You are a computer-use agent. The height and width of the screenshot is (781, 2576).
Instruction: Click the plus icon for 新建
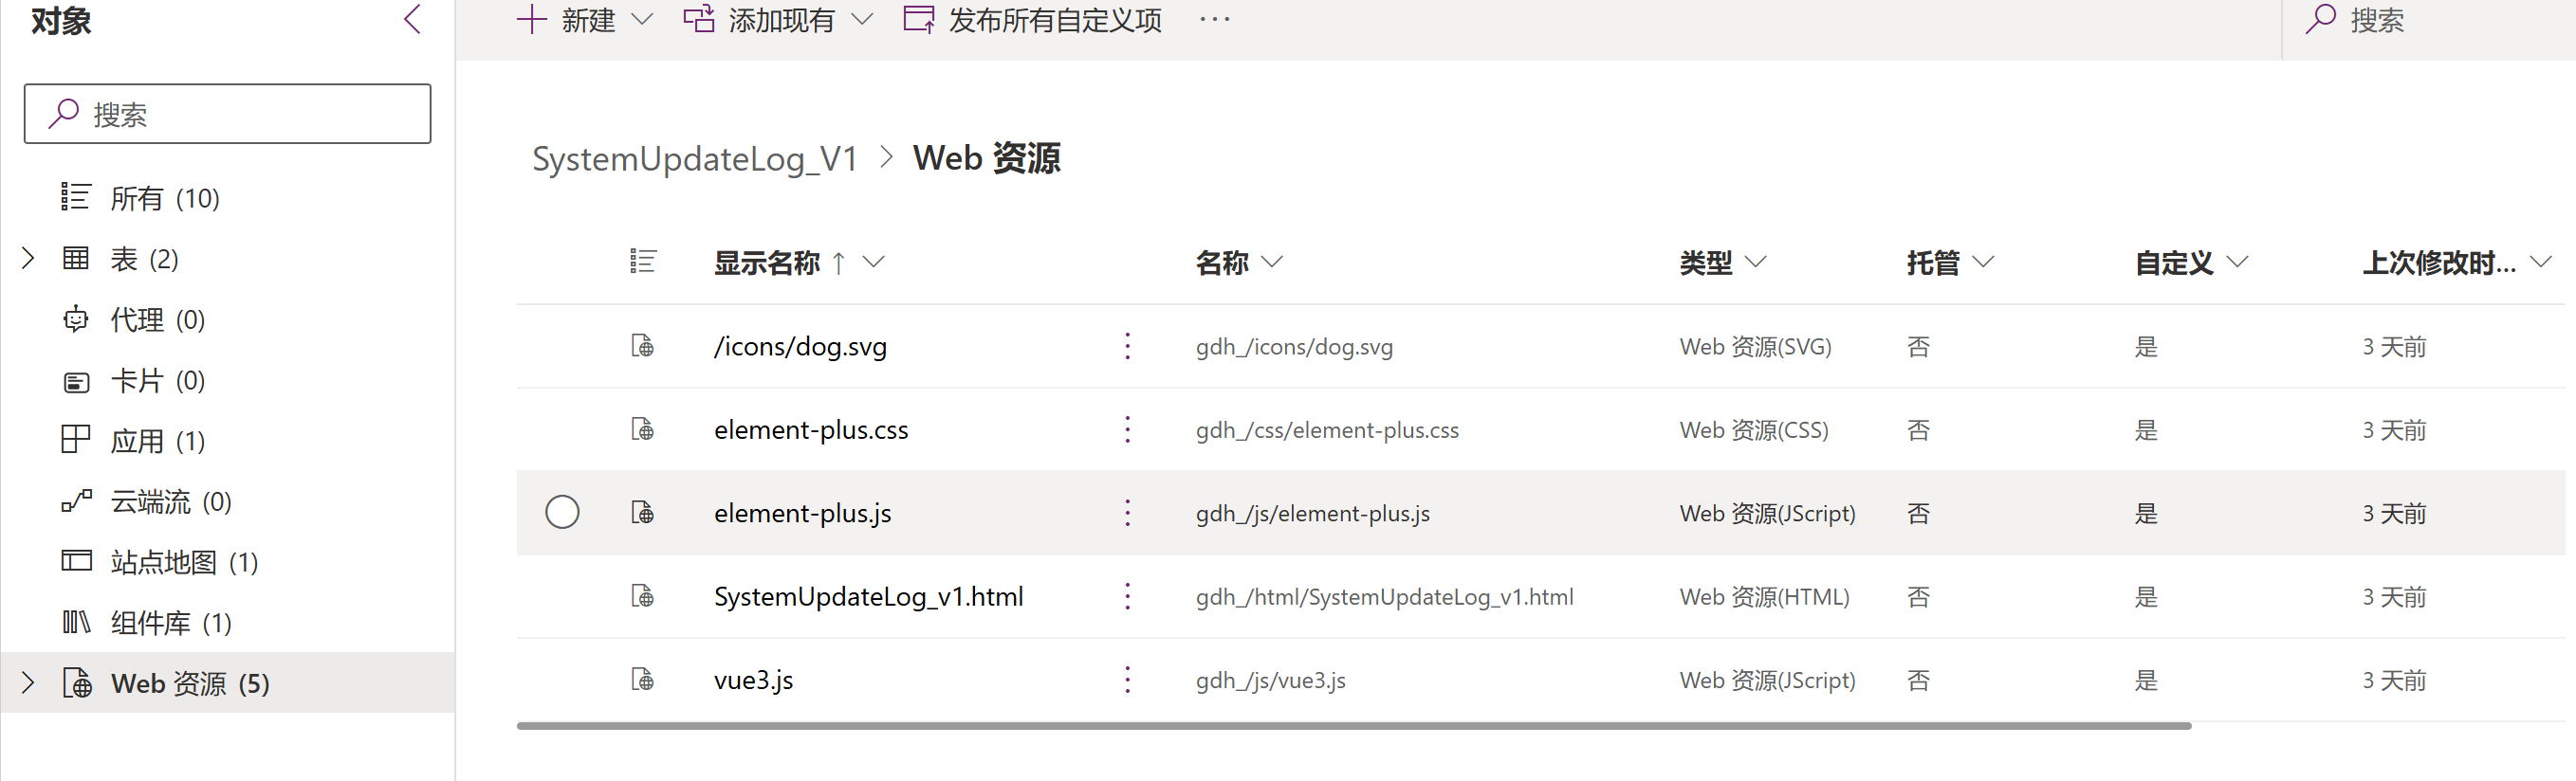531,19
